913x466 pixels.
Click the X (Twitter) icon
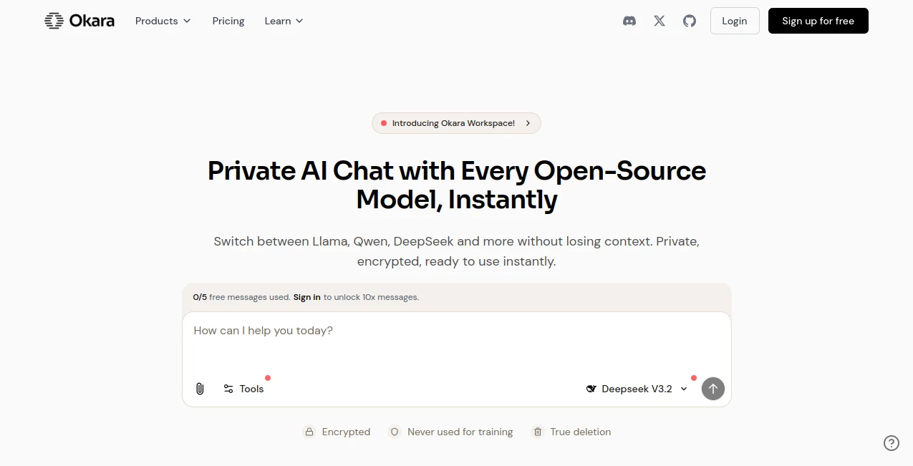[659, 21]
